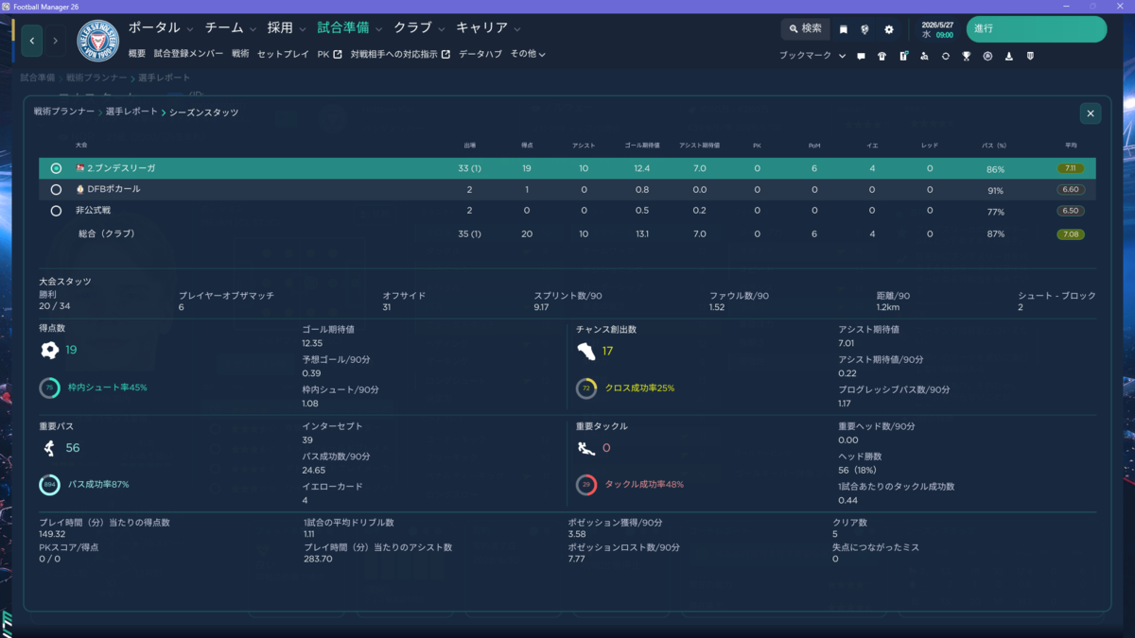Screen dimensions: 1135x638
Task: Click the boot icon under チャンス創出数
Action: coord(585,351)
